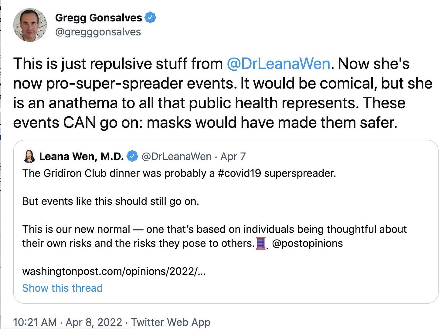Open the @DrLeanaWen mention in the tweet text
This screenshot has height=329, width=442.
[278, 64]
